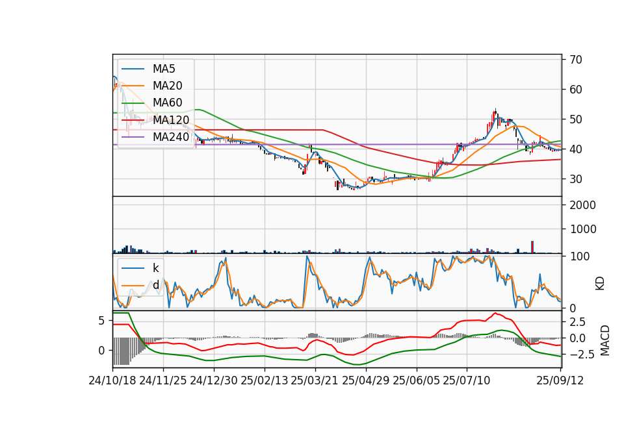624x448 pixels.
Task: Click the price axis value 30
Action: [575, 179]
